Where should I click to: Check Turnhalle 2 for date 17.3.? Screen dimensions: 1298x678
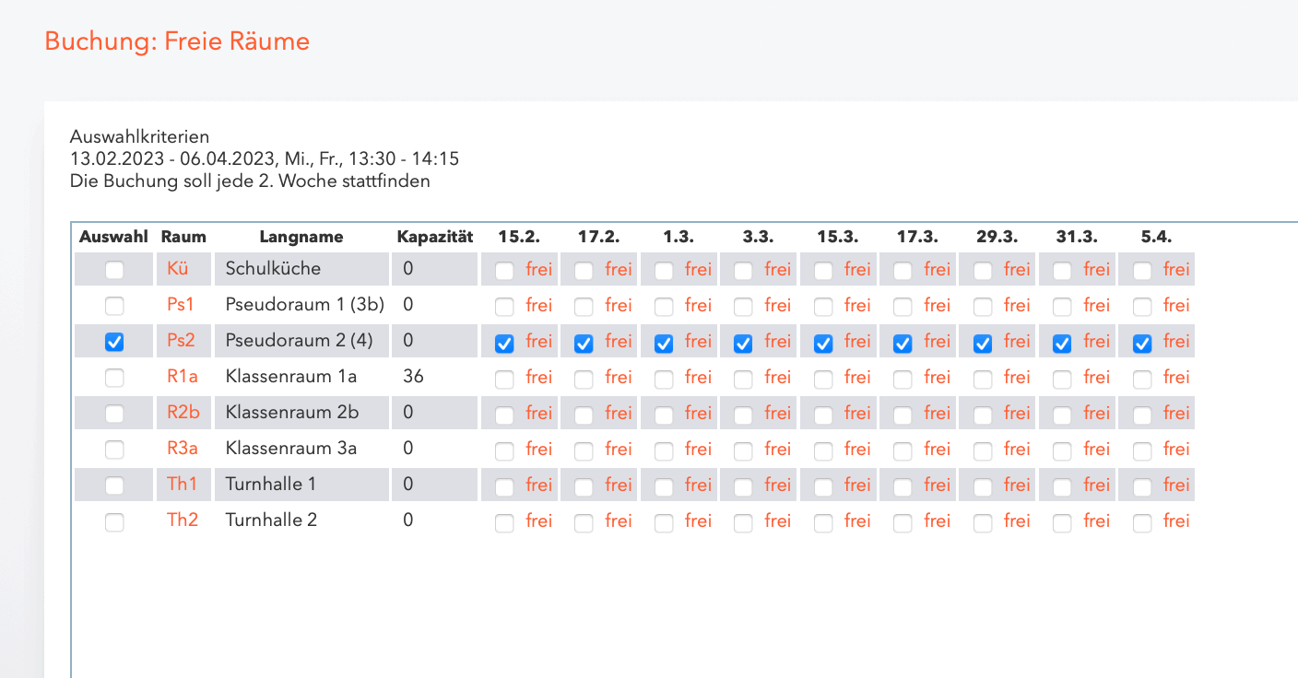(903, 522)
